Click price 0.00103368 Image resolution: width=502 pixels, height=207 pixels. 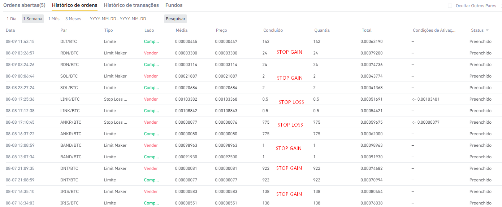[226, 99]
